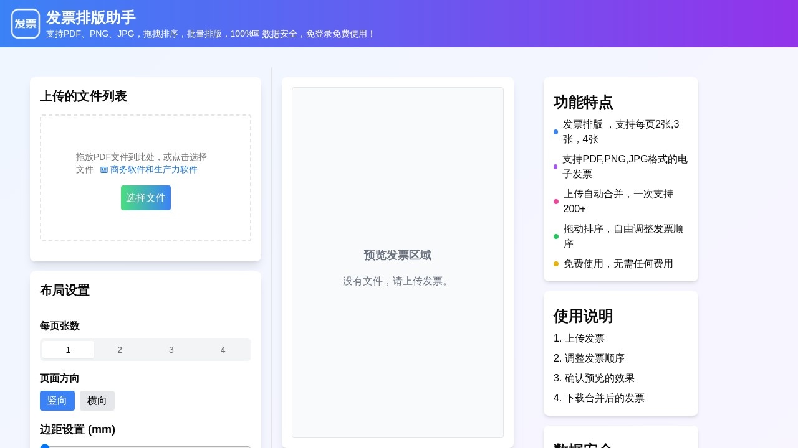Choose 竖向 page orientation
Image resolution: width=798 pixels, height=448 pixels.
point(57,401)
